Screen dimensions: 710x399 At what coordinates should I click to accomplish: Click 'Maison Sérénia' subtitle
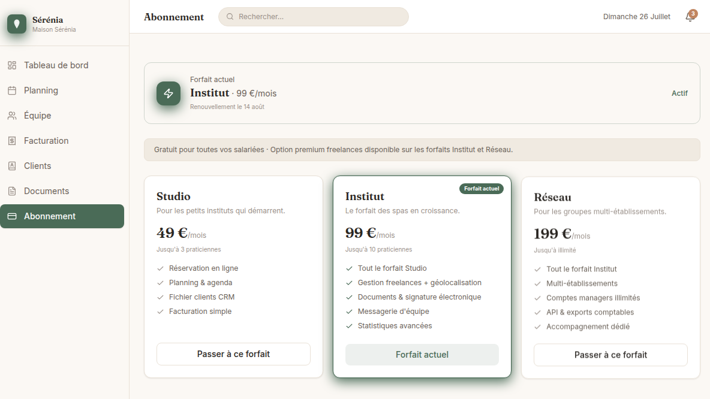click(x=54, y=29)
